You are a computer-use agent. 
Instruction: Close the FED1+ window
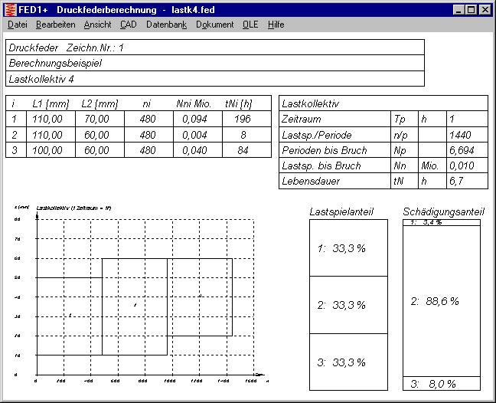(485, 9)
